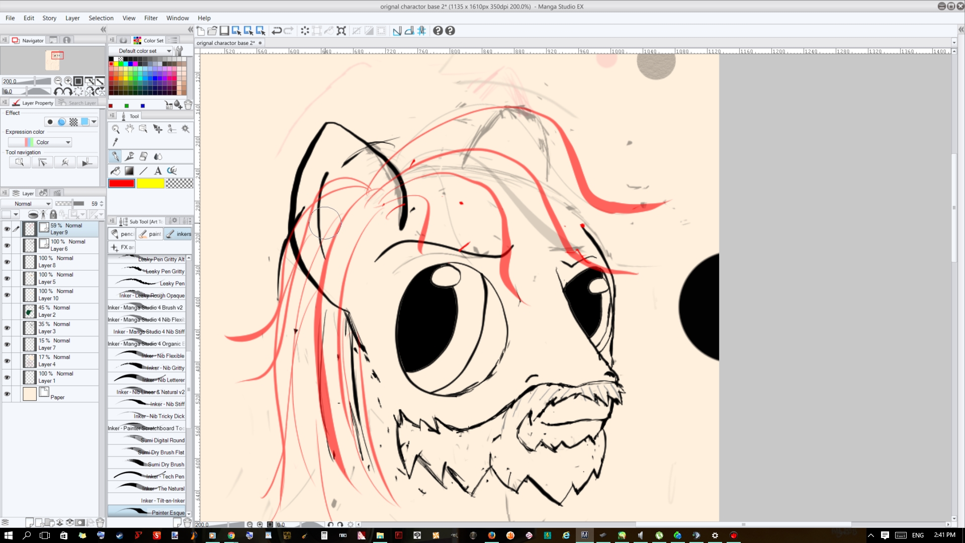Click the Undo arrow in toolbar
965x543 pixels.
tap(277, 31)
